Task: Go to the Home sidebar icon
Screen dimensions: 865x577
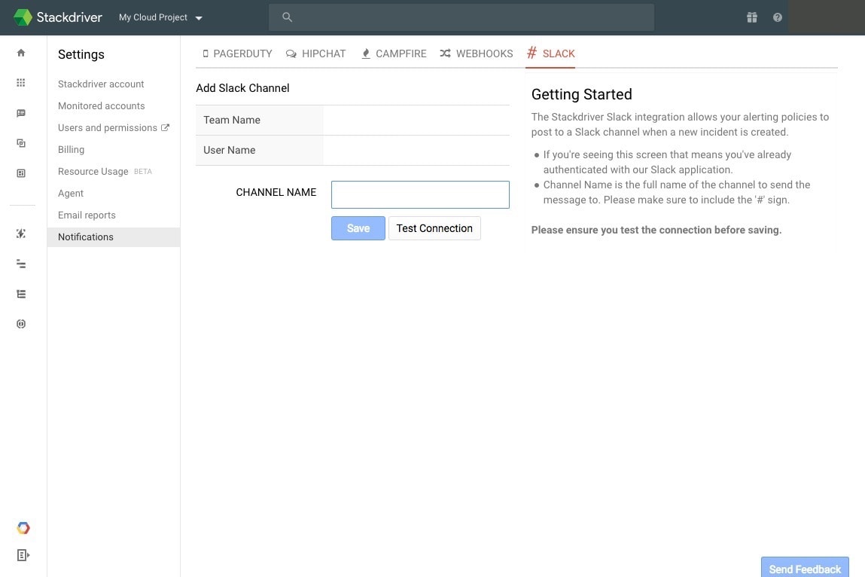Action: point(21,53)
